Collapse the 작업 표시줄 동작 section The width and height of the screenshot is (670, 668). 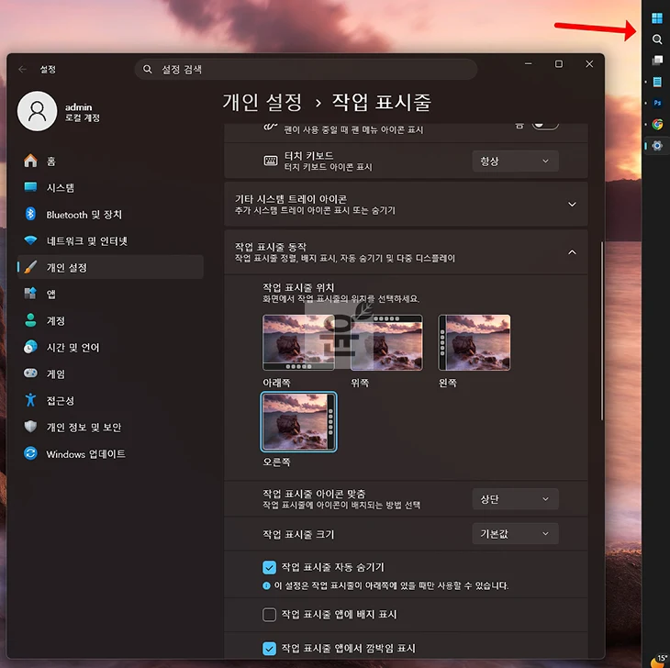click(406, 252)
